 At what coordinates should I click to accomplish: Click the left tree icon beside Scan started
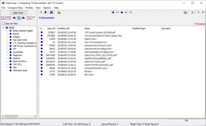(x=14, y=18)
